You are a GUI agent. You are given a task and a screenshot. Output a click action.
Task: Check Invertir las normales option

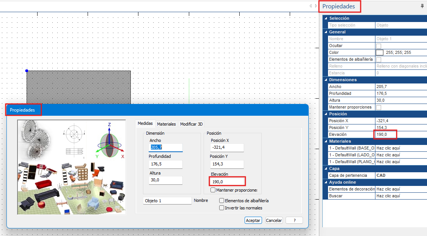pos(222,208)
